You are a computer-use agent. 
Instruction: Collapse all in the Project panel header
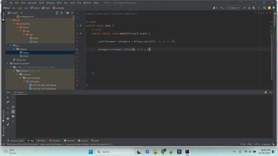coord(62,13)
